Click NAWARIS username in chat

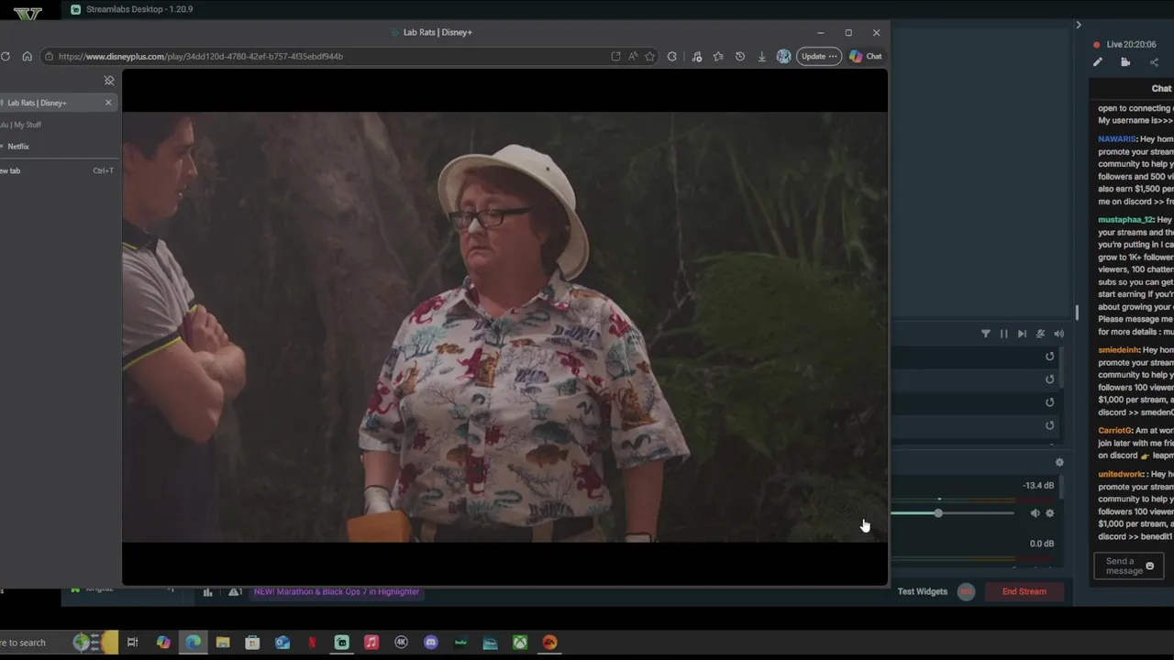(x=1117, y=139)
